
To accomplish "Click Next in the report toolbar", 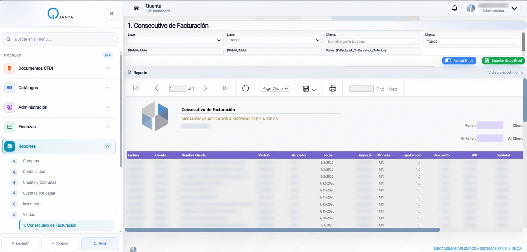I will pyautogui.click(x=393, y=89).
